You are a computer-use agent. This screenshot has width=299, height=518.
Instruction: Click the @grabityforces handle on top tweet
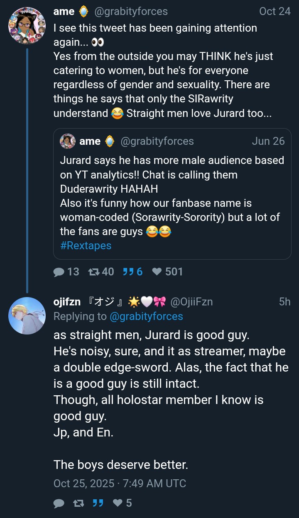(131, 12)
